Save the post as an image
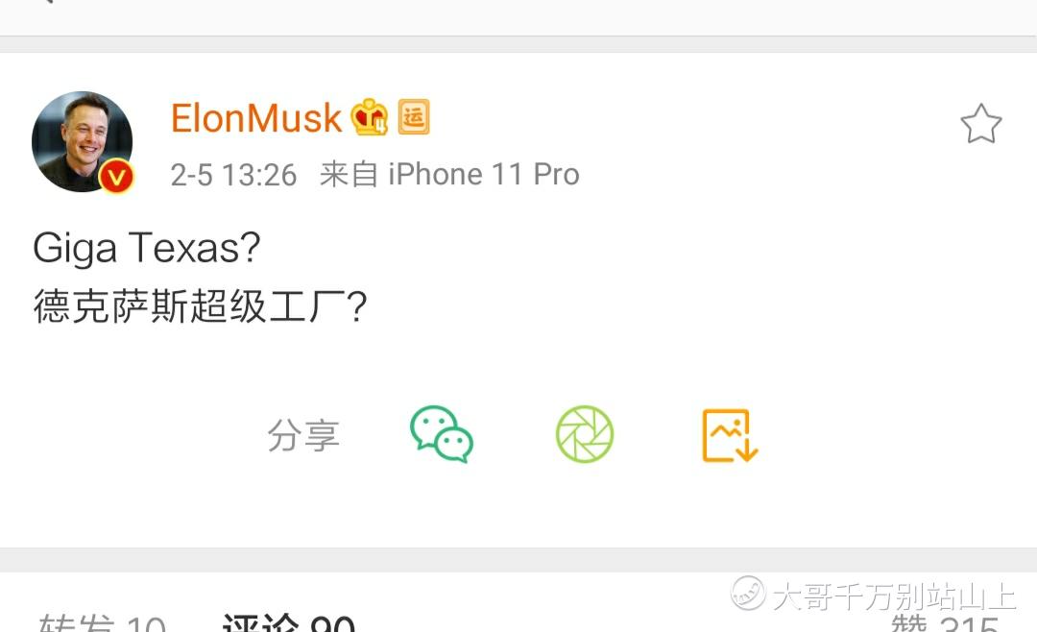Screen dimensions: 1037x632 point(730,435)
